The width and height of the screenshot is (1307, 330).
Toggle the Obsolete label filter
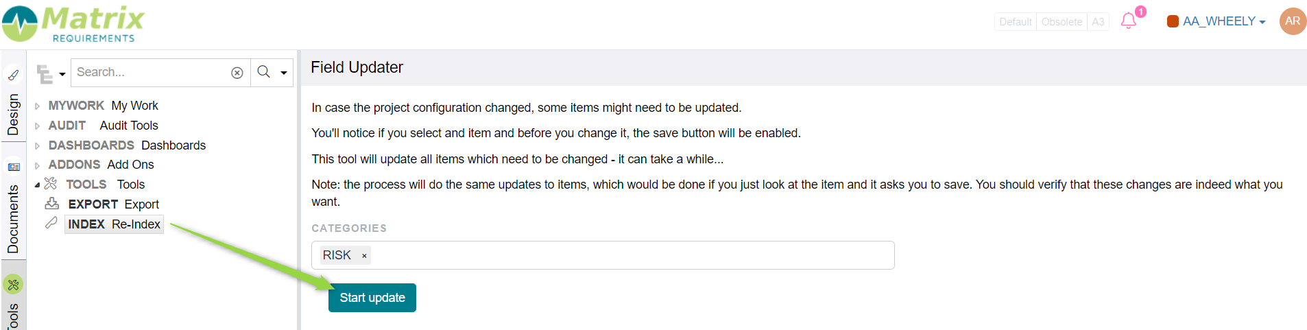click(1062, 22)
